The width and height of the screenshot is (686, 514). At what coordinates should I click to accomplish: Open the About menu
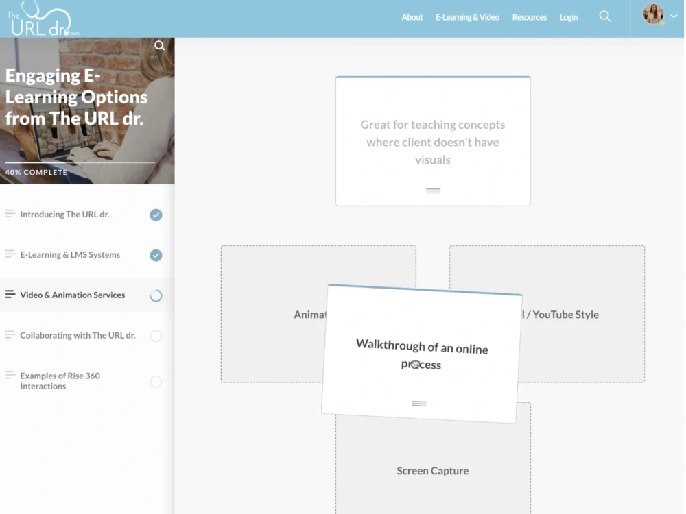click(412, 17)
